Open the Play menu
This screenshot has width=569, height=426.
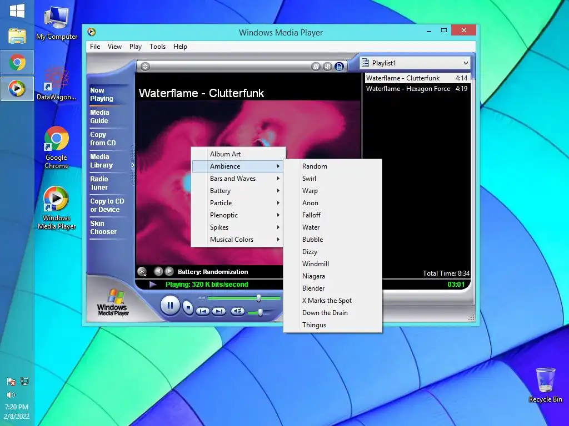click(x=136, y=47)
